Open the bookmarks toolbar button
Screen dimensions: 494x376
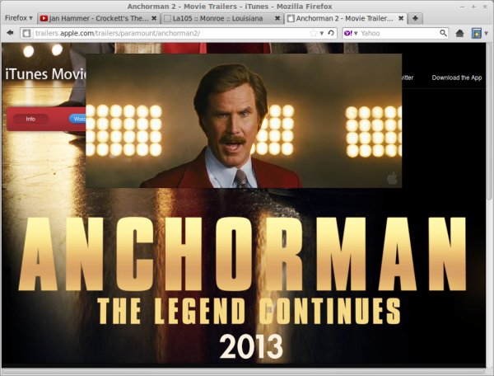tap(477, 33)
